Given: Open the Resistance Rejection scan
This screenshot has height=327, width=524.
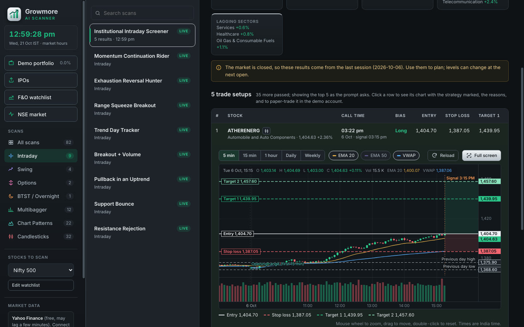Looking at the screenshot, I should coord(142,233).
